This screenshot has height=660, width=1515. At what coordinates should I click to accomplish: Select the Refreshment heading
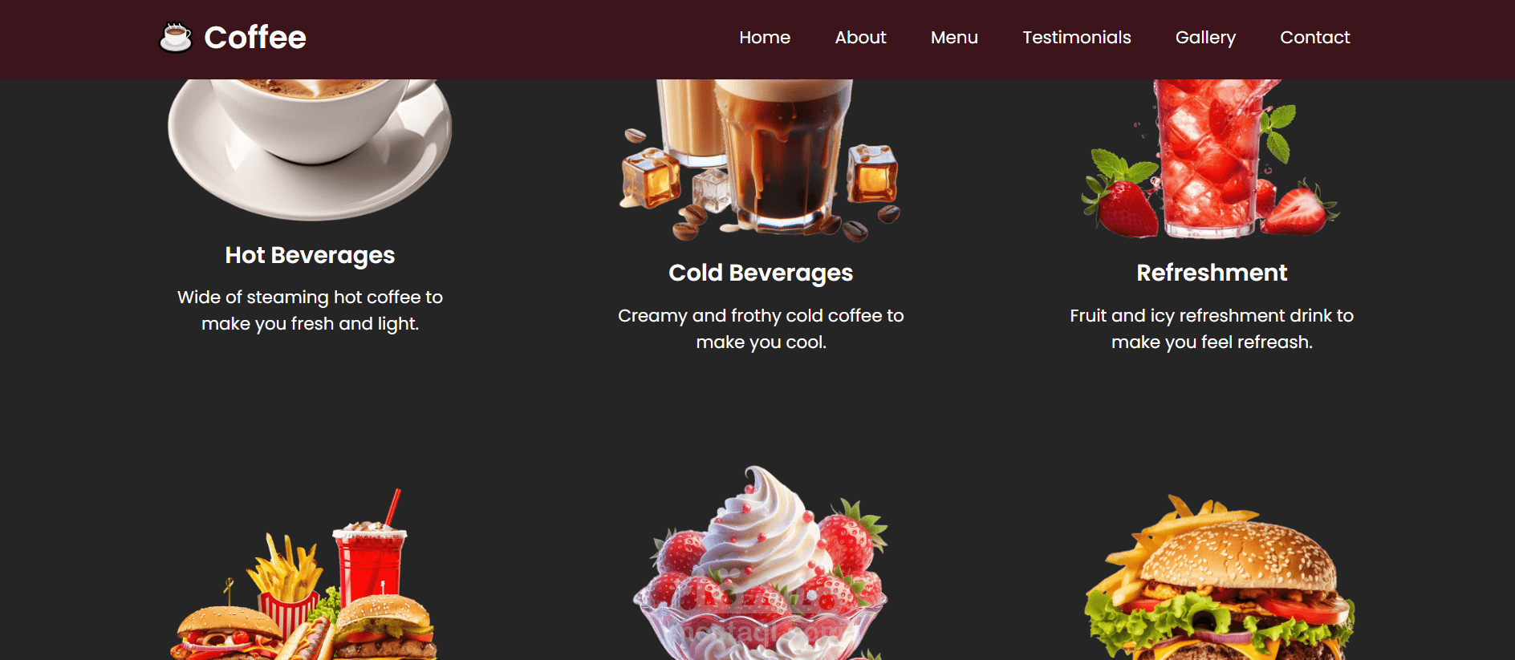tap(1212, 273)
